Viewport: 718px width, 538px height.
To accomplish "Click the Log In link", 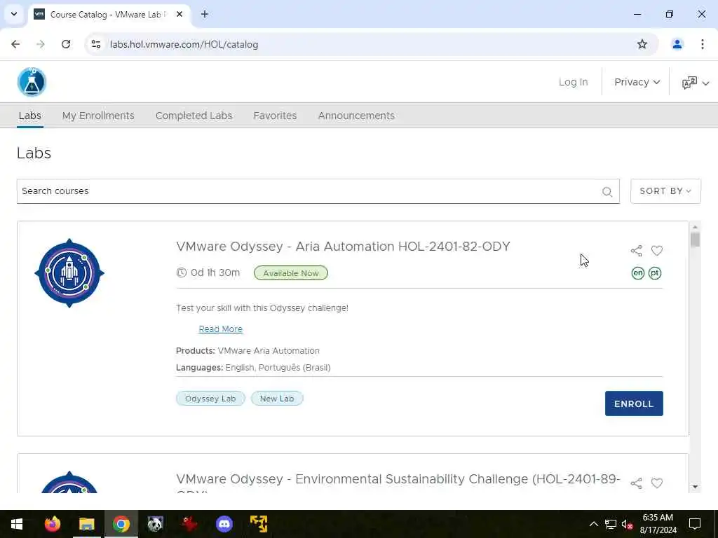I will click(x=573, y=82).
